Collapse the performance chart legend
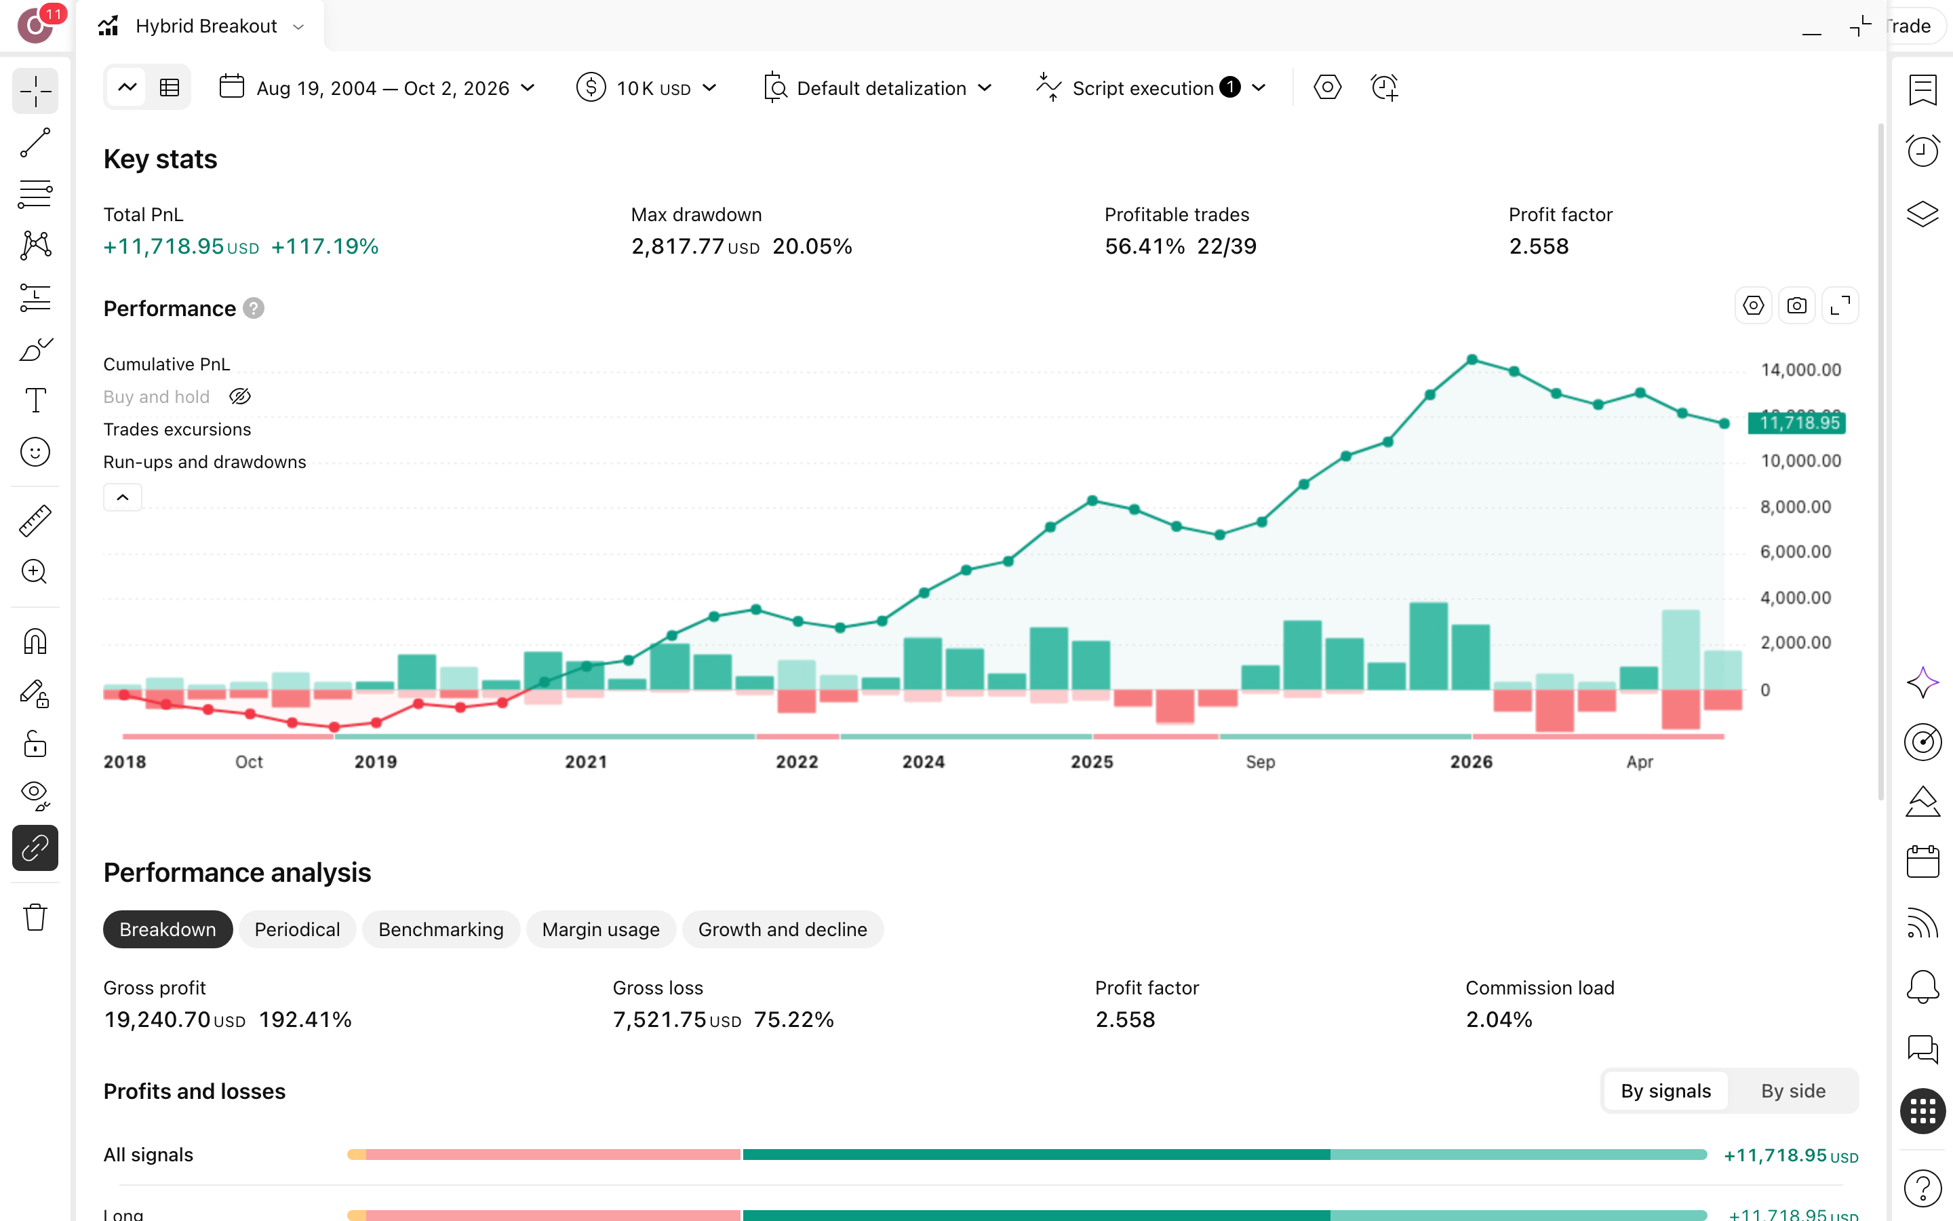The width and height of the screenshot is (1953, 1221). point(123,497)
